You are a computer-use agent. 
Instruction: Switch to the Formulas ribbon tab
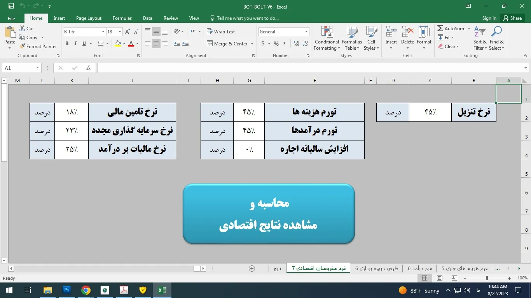tap(122, 18)
